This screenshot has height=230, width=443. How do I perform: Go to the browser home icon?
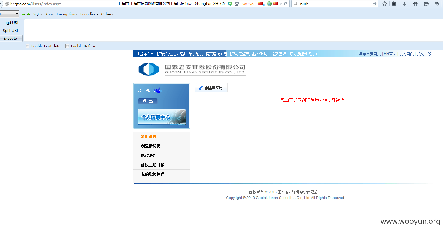point(415,4)
